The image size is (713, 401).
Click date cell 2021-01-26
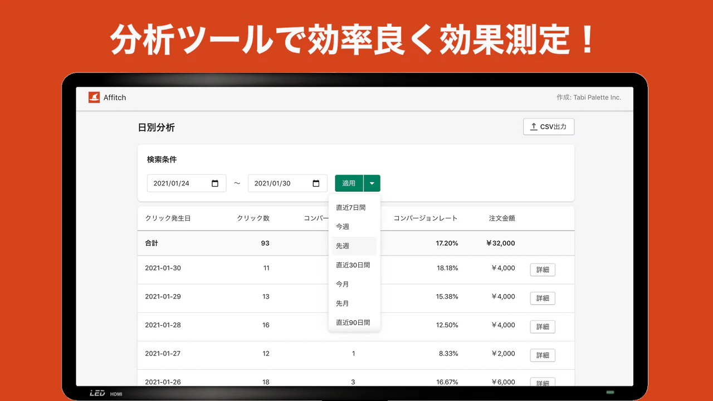[163, 382]
